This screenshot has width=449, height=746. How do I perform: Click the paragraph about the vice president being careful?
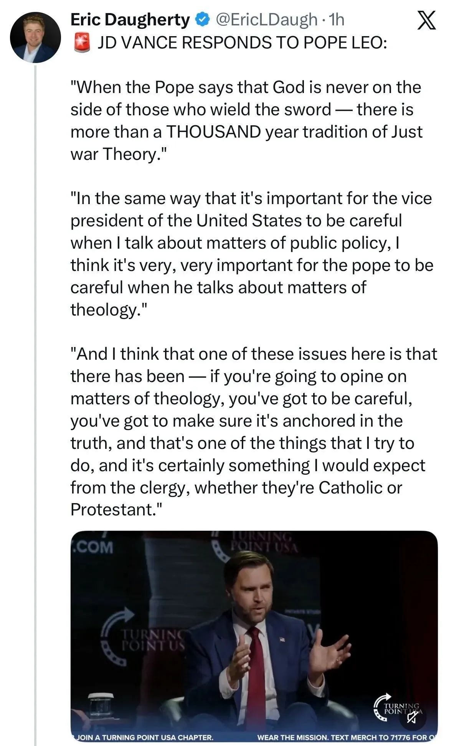(251, 254)
